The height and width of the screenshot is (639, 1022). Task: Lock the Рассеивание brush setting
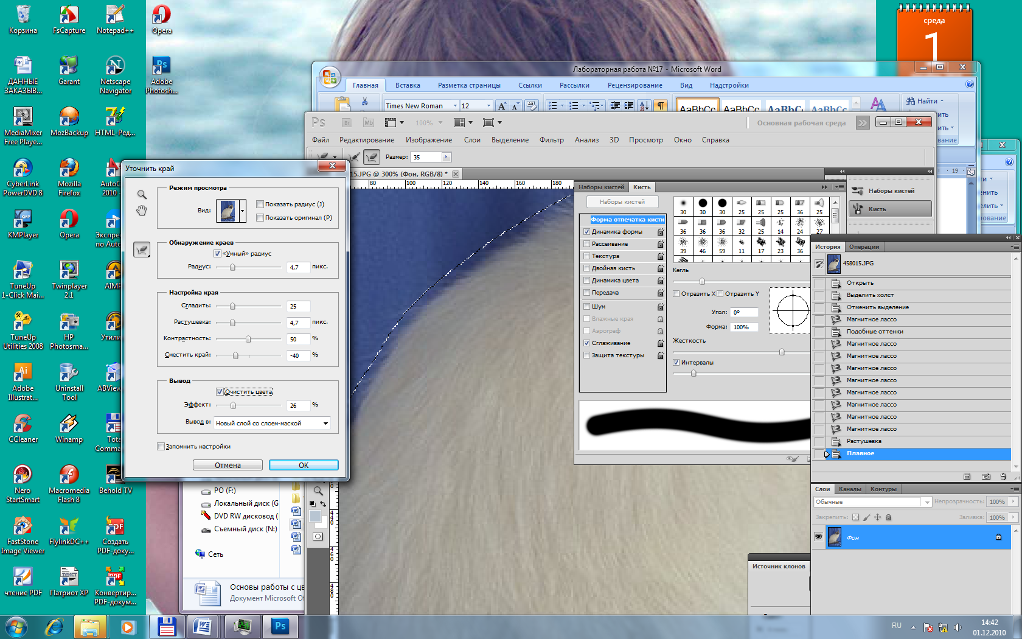661,244
